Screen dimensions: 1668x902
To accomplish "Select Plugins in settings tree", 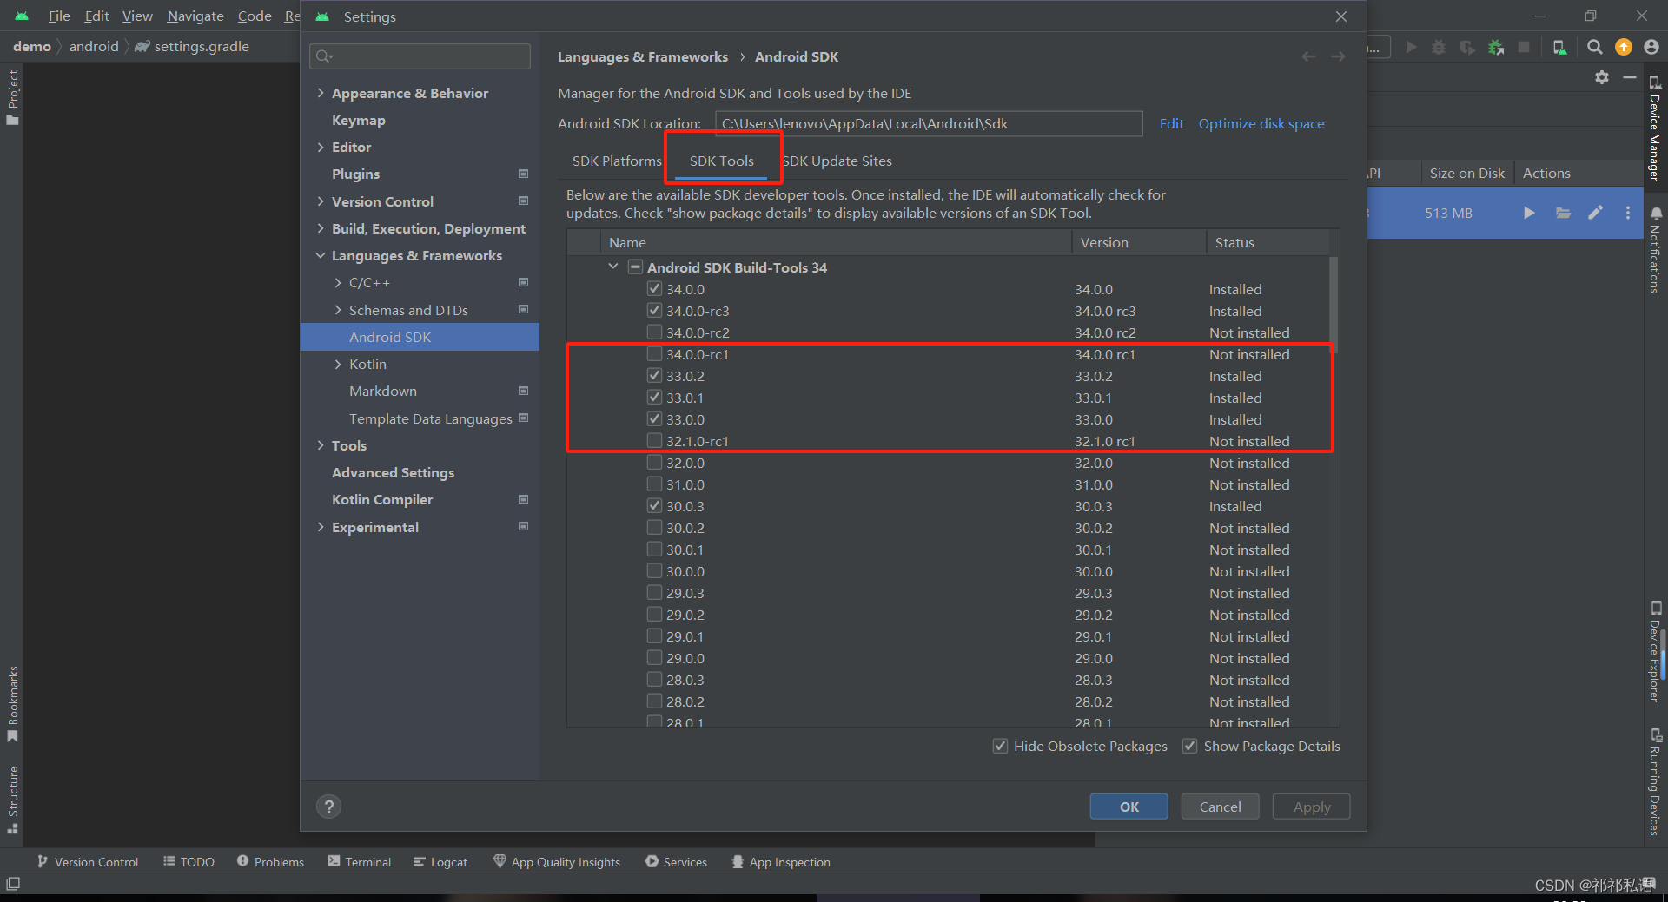I will click(x=355, y=174).
